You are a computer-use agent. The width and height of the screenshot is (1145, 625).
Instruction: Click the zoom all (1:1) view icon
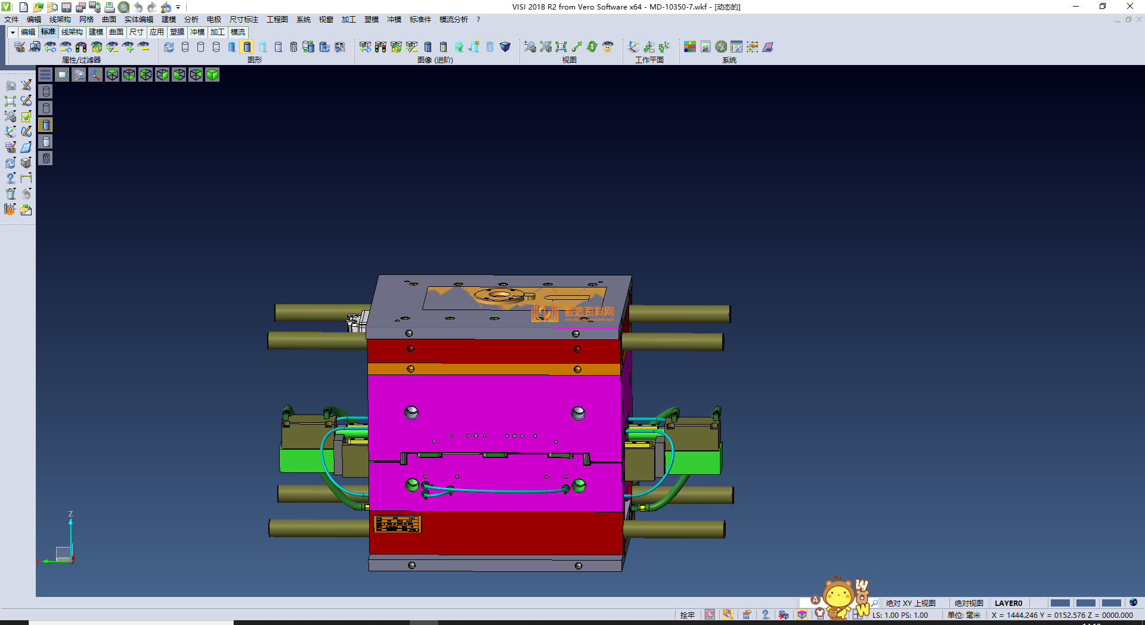pyautogui.click(x=561, y=47)
